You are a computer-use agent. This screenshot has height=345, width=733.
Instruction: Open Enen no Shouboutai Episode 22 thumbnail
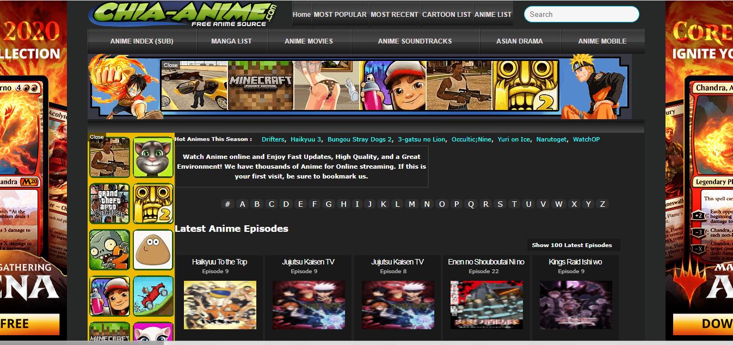point(486,305)
